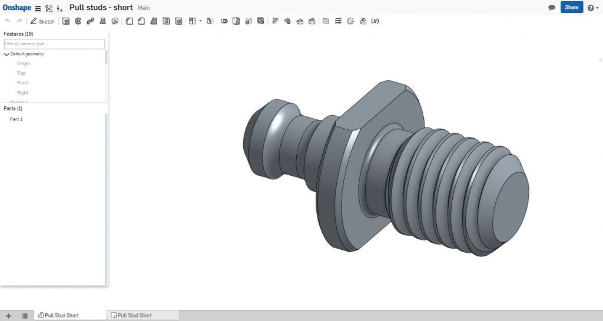The width and height of the screenshot is (603, 321).
Task: Open the tab manager list icon
Action: (25, 316)
